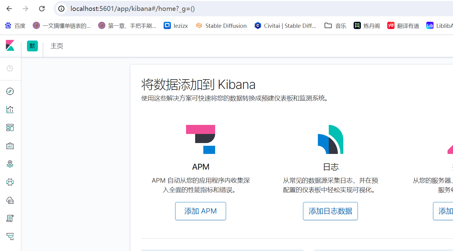Click the Kibana logo in the header
453x251 pixels.
coord(10,46)
